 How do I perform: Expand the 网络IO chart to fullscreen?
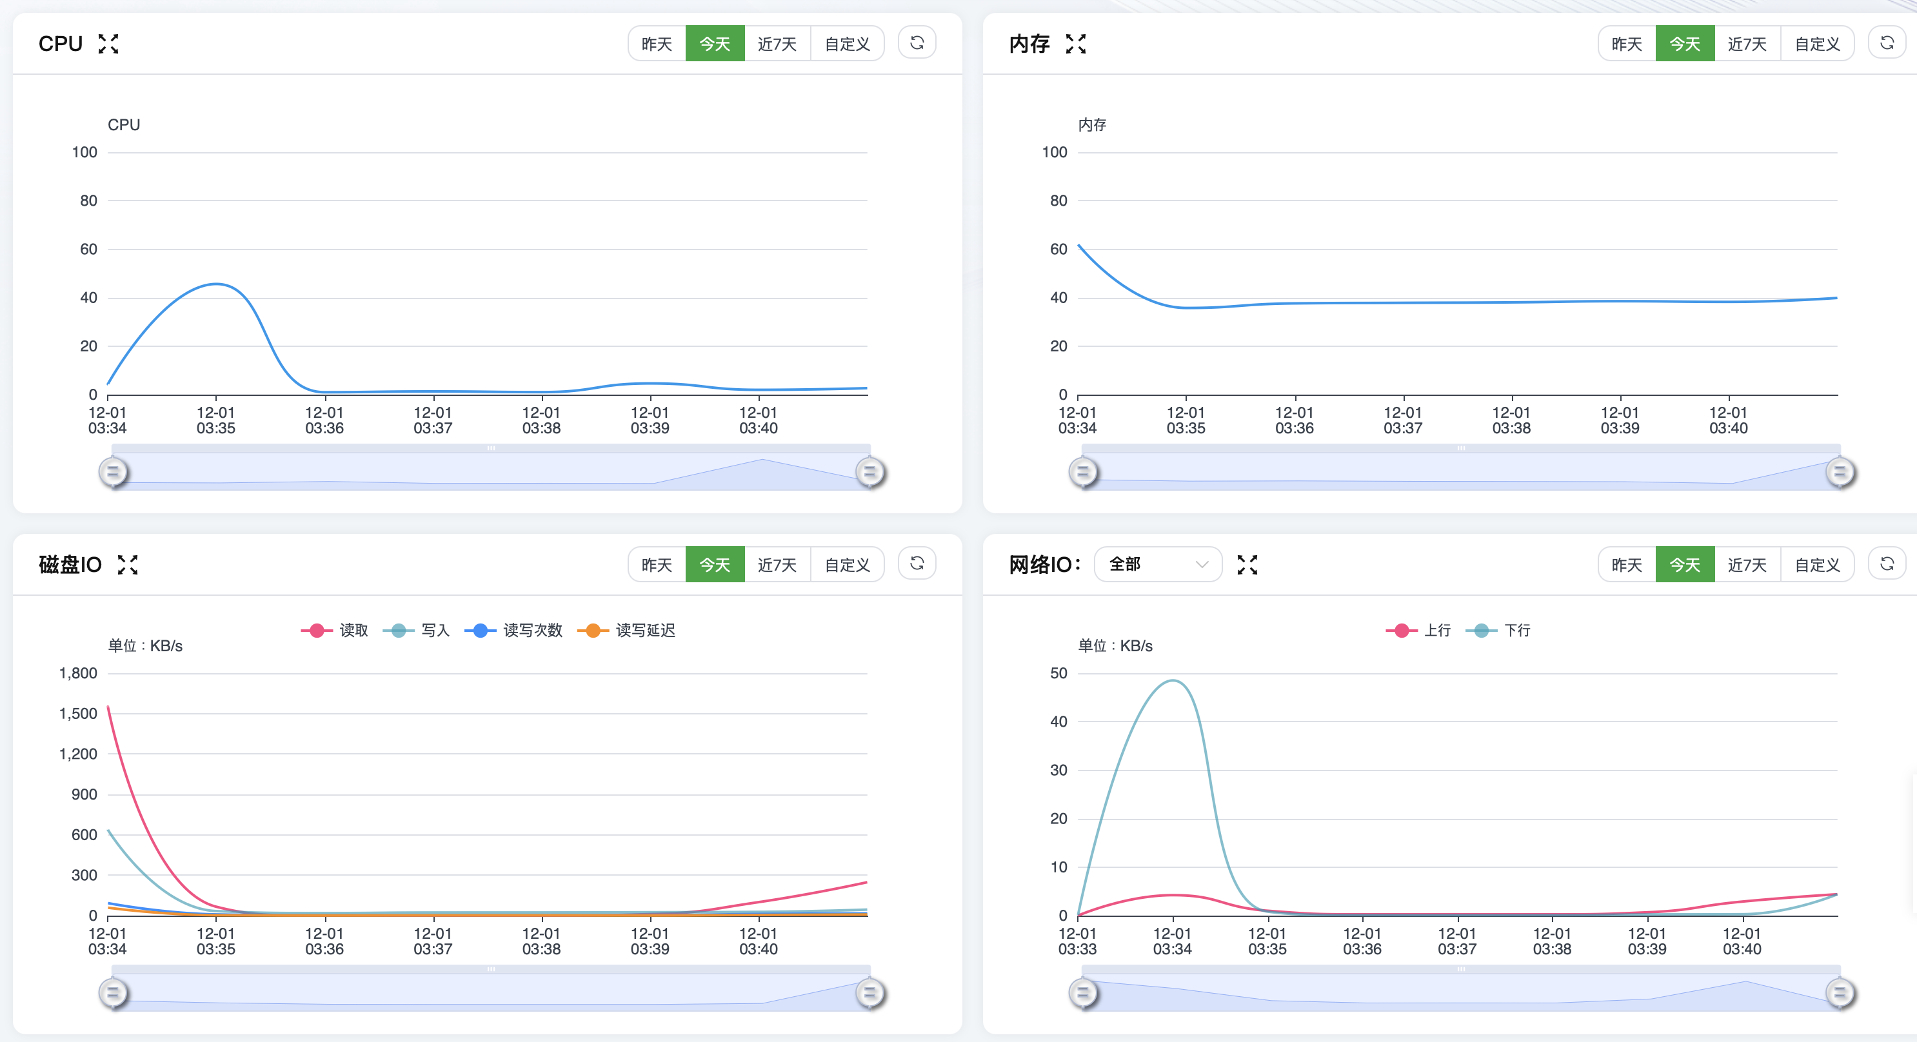1247,564
